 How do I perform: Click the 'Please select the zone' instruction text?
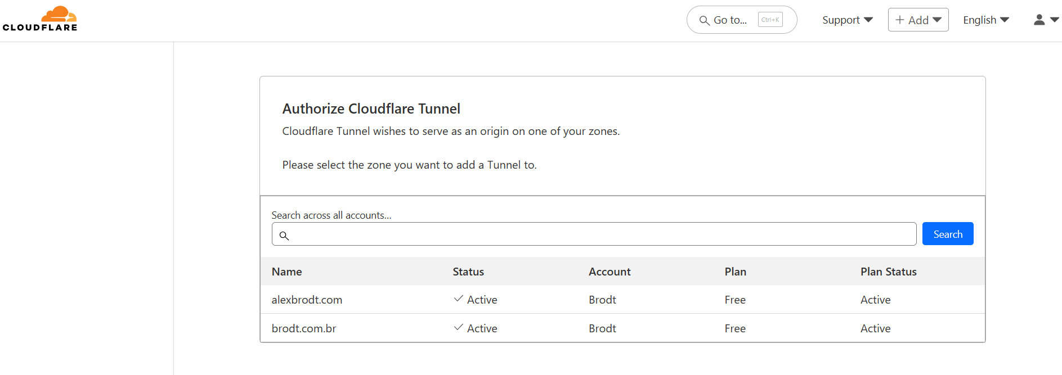click(410, 165)
